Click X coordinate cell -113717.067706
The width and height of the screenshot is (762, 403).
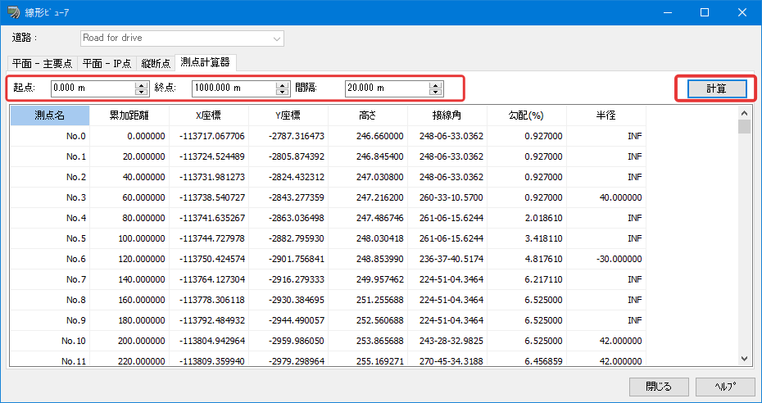point(209,137)
